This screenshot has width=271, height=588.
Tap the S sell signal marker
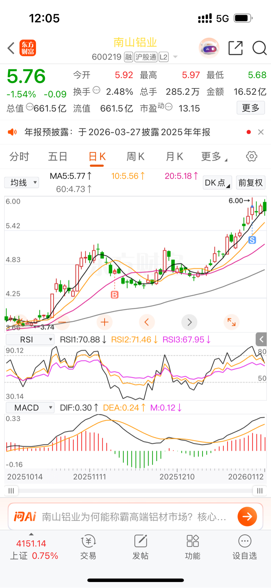pos(252,240)
